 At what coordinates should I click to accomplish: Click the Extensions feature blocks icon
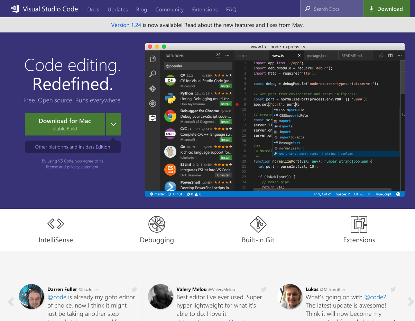(359, 224)
